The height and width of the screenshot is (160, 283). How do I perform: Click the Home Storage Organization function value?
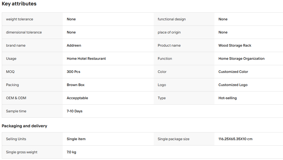click(241, 58)
